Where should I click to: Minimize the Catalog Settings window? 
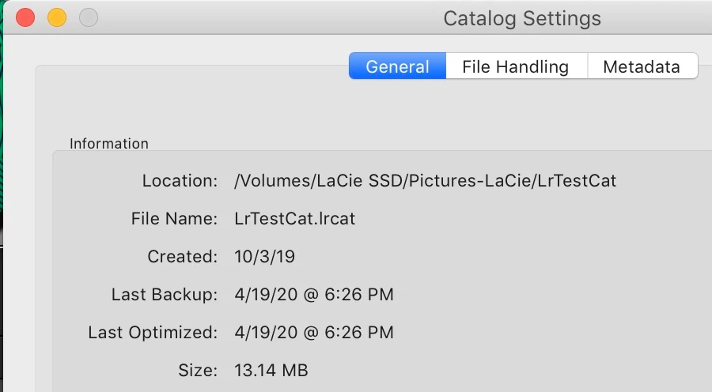pyautogui.click(x=57, y=17)
